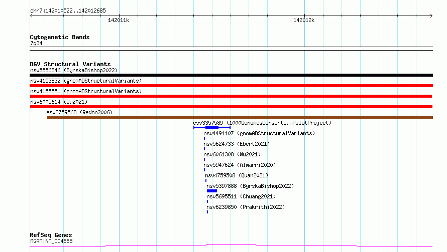Click the 142011k ruler label

[119, 20]
